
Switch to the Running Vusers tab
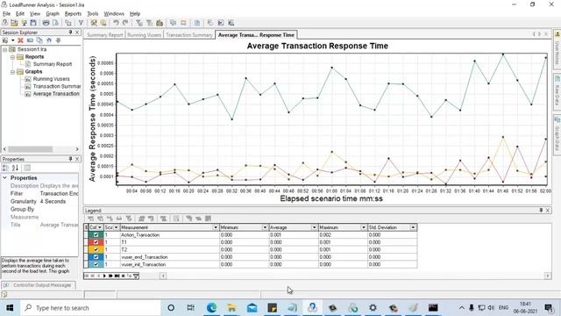tap(144, 35)
